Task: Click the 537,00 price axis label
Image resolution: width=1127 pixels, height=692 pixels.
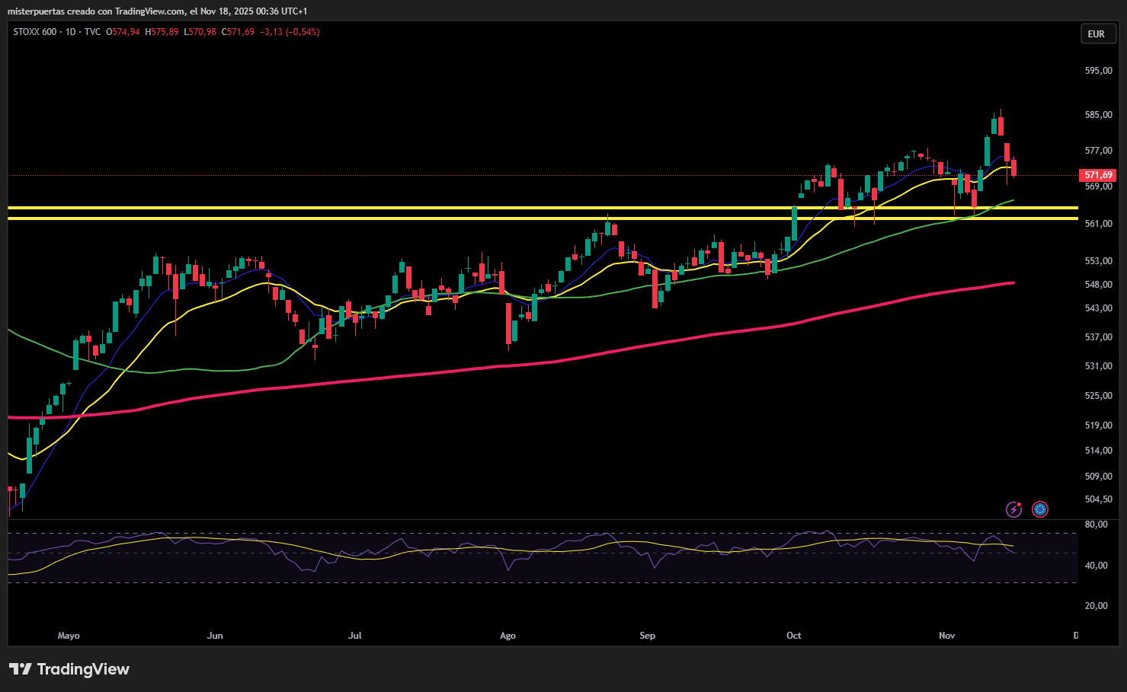Action: (1099, 337)
